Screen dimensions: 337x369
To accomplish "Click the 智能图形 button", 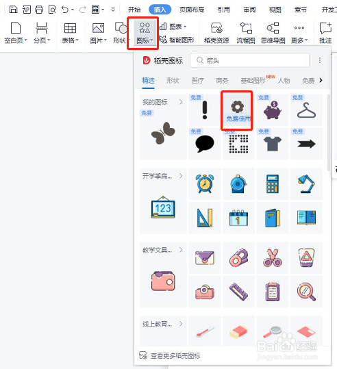I will [x=177, y=40].
